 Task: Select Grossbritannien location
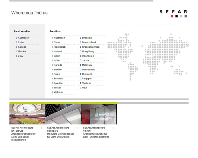(x=91, y=47)
